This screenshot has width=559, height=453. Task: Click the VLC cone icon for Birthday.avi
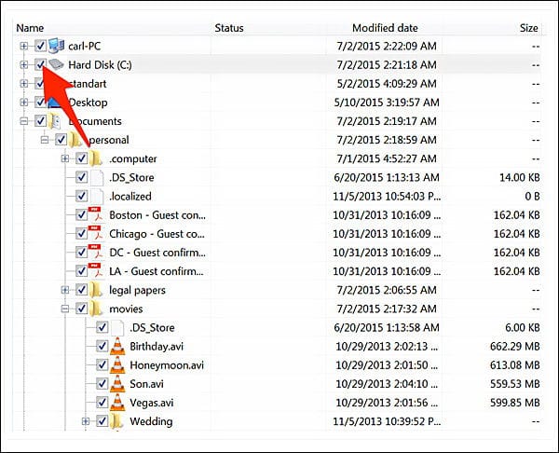tap(117, 346)
